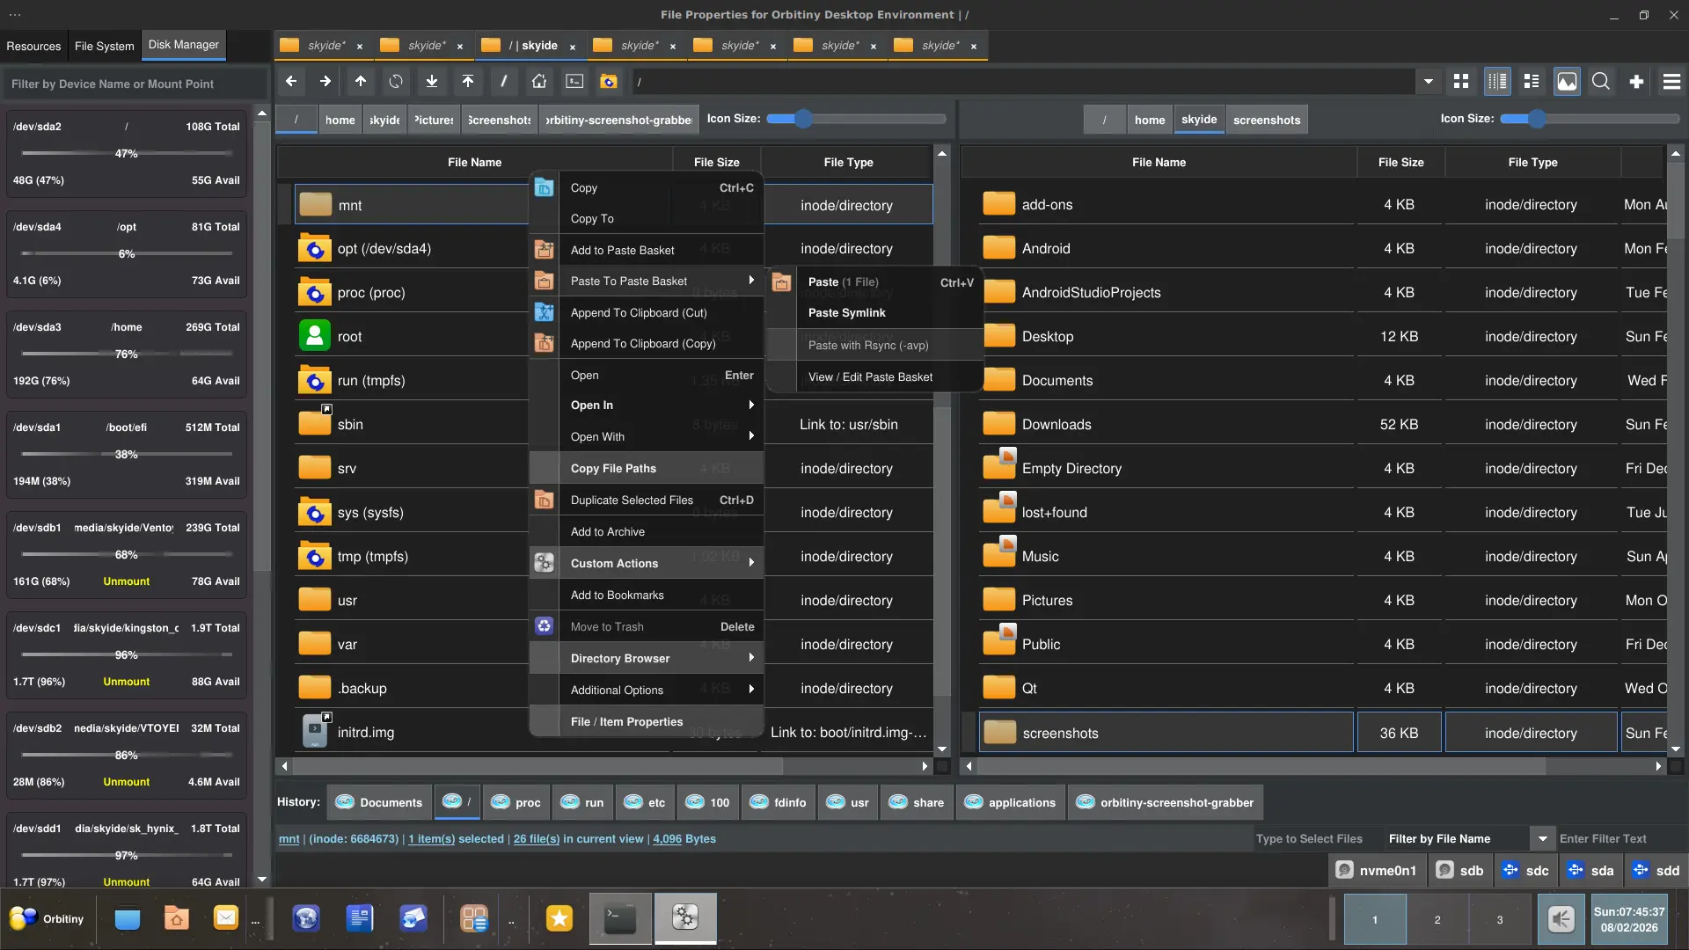Go to home directory via house icon
This screenshot has height=950, width=1689.
click(x=539, y=81)
